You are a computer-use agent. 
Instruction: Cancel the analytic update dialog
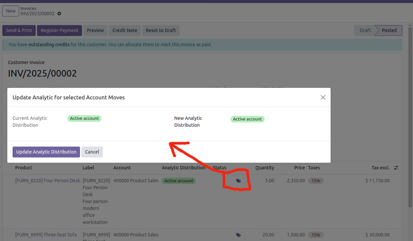coord(92,152)
